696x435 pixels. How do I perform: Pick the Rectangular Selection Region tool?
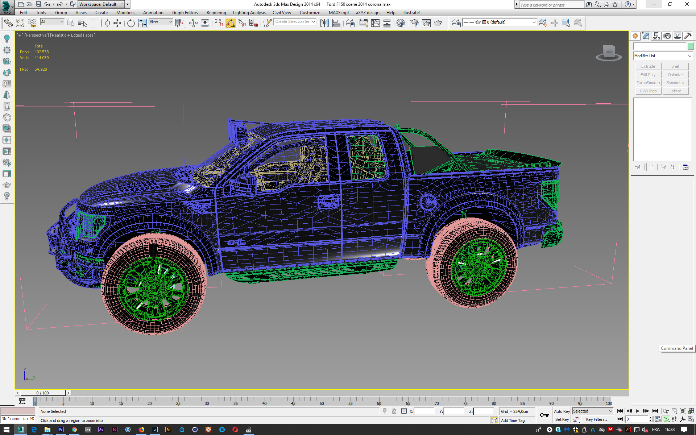coord(94,23)
